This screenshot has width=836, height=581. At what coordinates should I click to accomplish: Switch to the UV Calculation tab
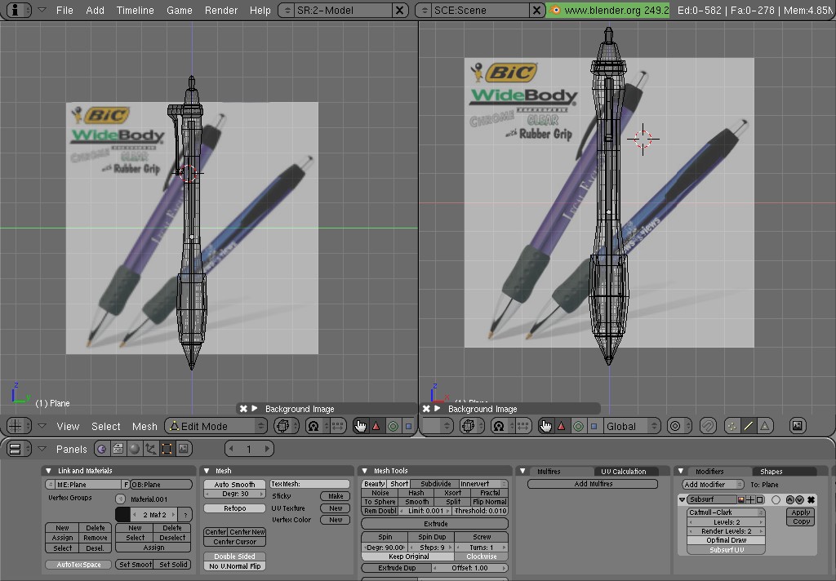623,471
